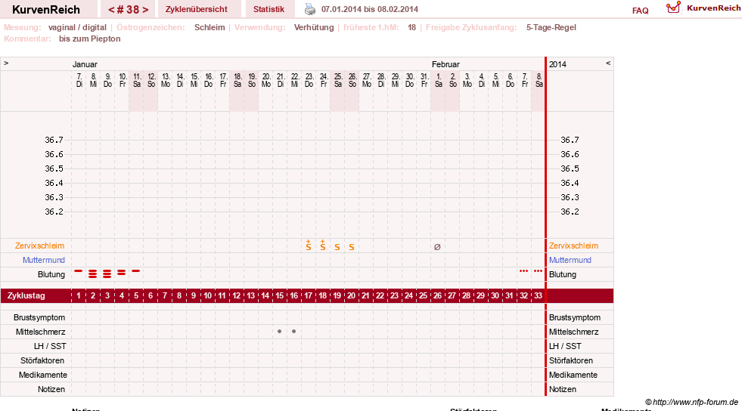The width and height of the screenshot is (742, 411).
Task: Click the left '36.7' temperature label
Action: pyautogui.click(x=54, y=140)
